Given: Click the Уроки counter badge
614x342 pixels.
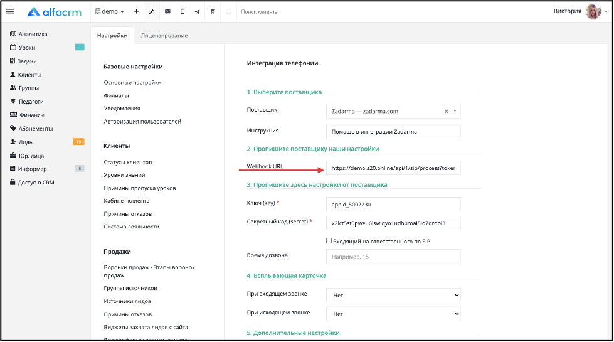Looking at the screenshot, I should pyautogui.click(x=80, y=48).
